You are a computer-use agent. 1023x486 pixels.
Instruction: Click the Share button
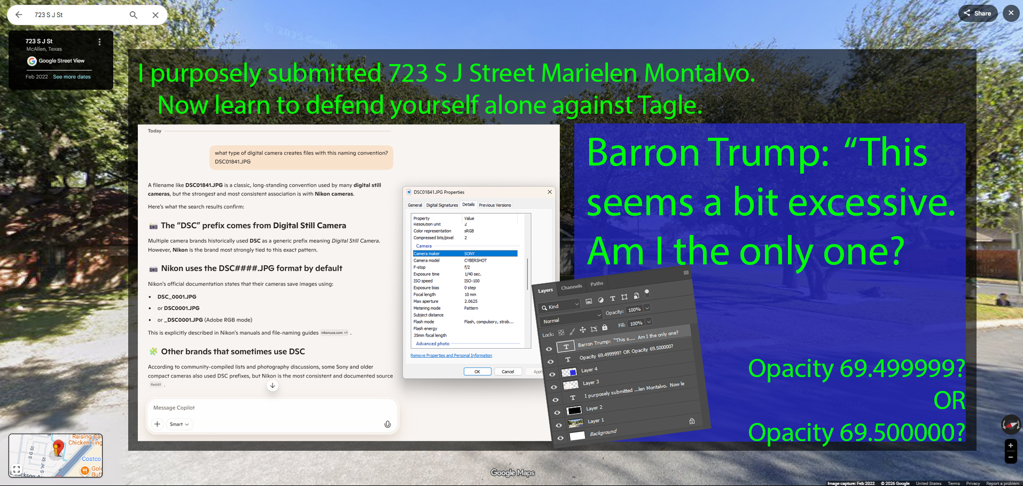(x=978, y=13)
